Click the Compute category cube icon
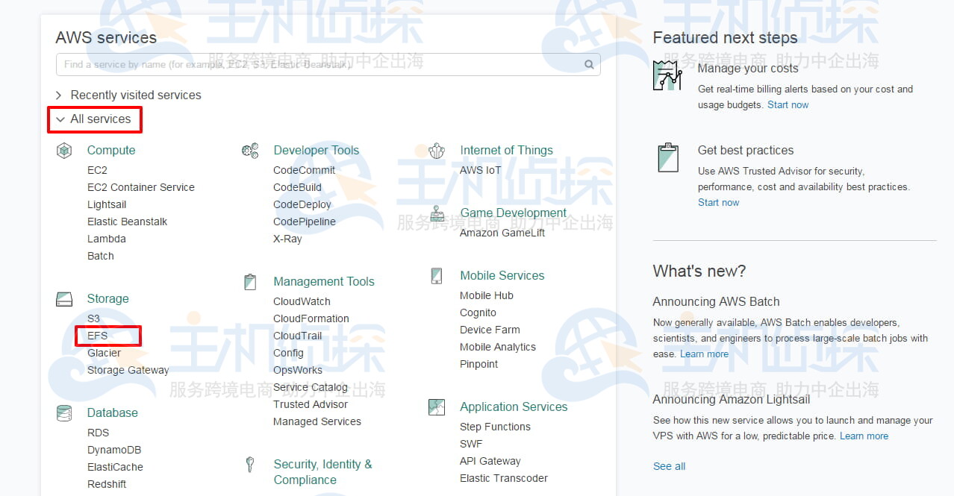954x496 pixels. coord(64,150)
